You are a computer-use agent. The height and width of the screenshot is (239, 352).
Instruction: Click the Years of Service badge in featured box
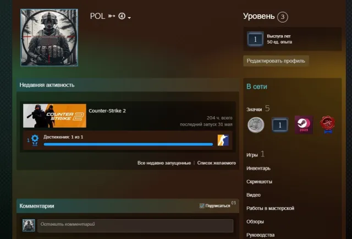255,39
